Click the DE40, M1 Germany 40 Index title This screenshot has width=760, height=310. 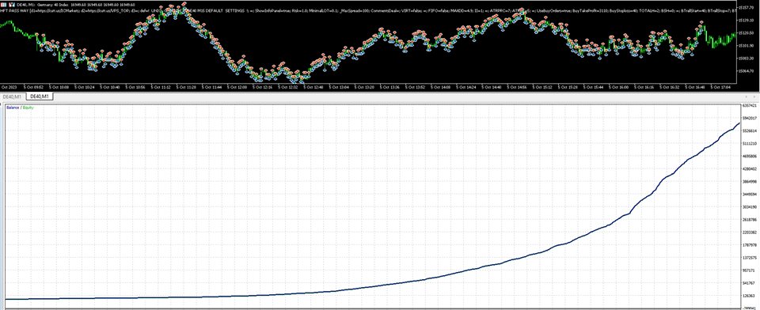(44, 5)
